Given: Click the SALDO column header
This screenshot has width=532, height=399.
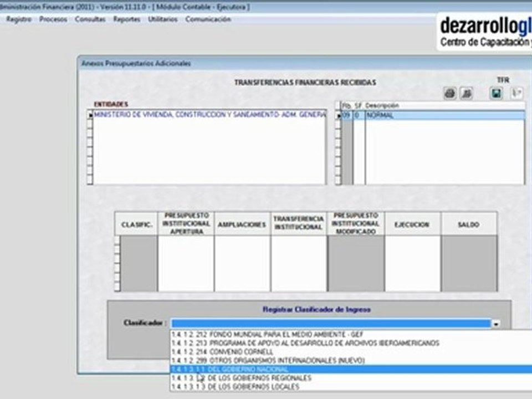Looking at the screenshot, I should (469, 224).
